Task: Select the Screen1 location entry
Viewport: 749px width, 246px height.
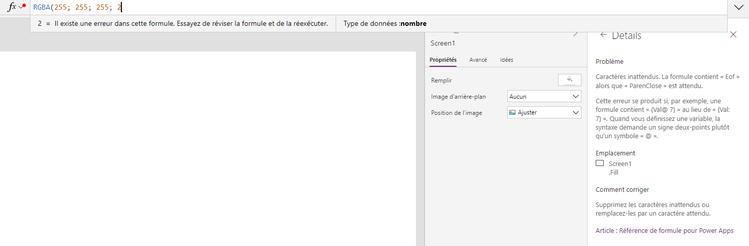Action: point(620,163)
